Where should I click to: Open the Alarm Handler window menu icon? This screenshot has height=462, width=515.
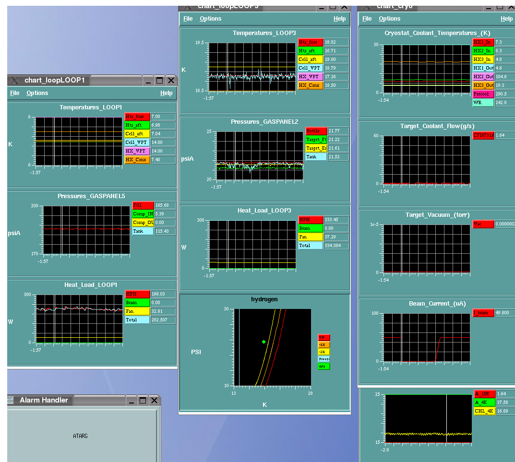coord(10,400)
